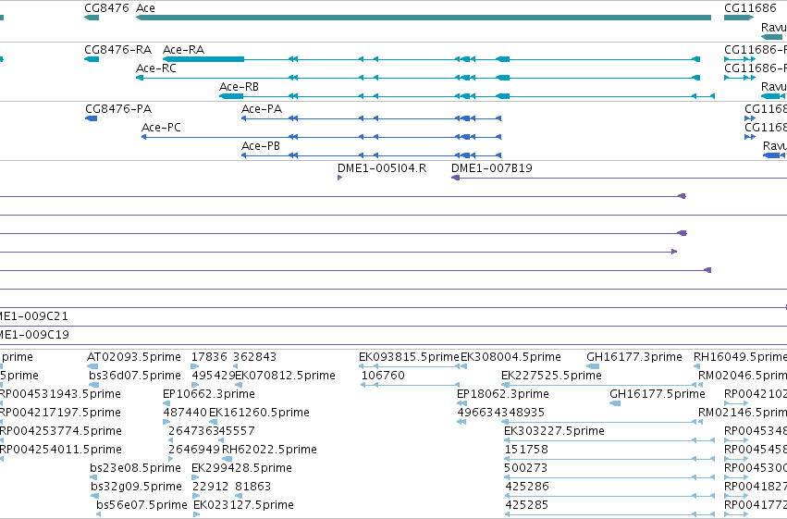Click the DME1-005I04.R feature label
Image resolution: width=787 pixels, height=519 pixels.
[x=382, y=168]
